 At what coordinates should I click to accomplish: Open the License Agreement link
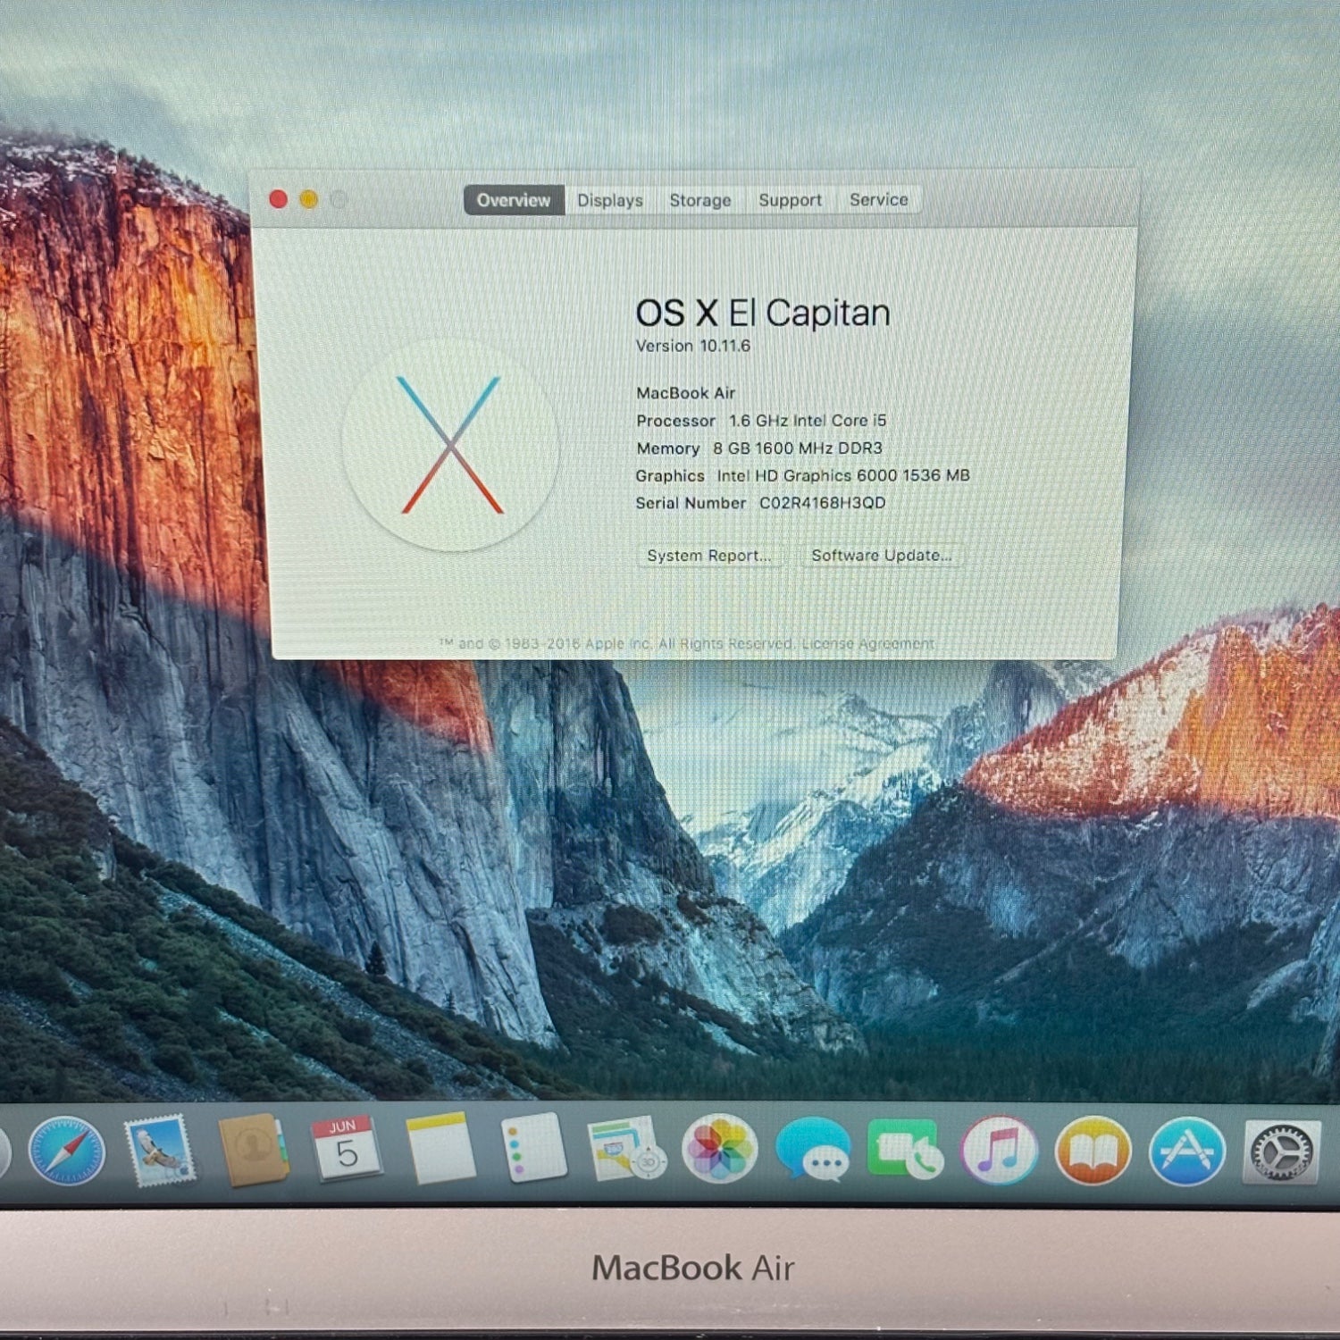(868, 643)
